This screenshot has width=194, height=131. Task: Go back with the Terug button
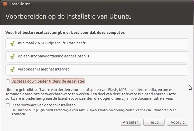click(x=154, y=122)
